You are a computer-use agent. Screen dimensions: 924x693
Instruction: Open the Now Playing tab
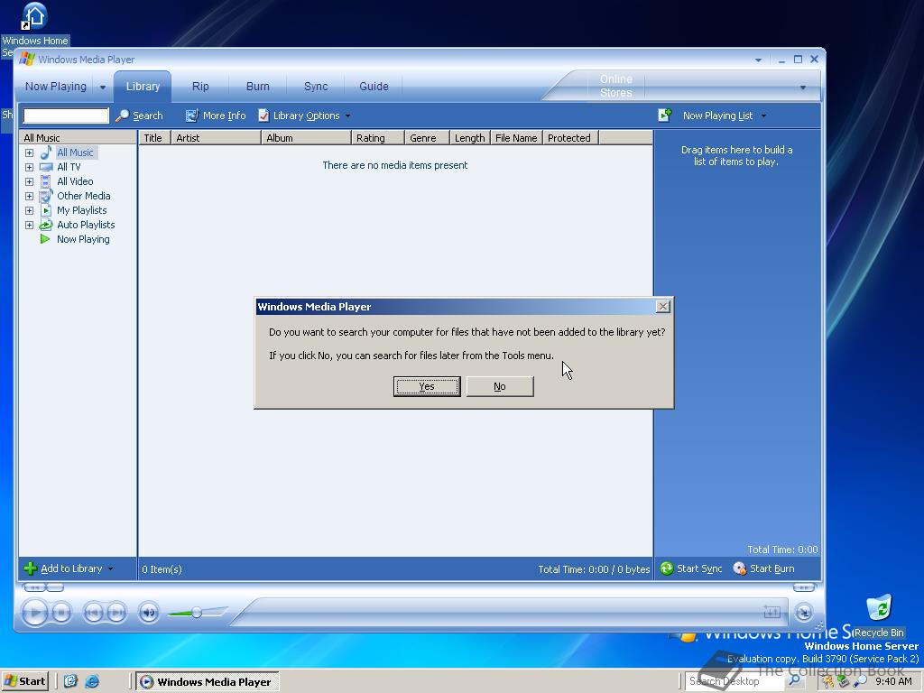(55, 86)
